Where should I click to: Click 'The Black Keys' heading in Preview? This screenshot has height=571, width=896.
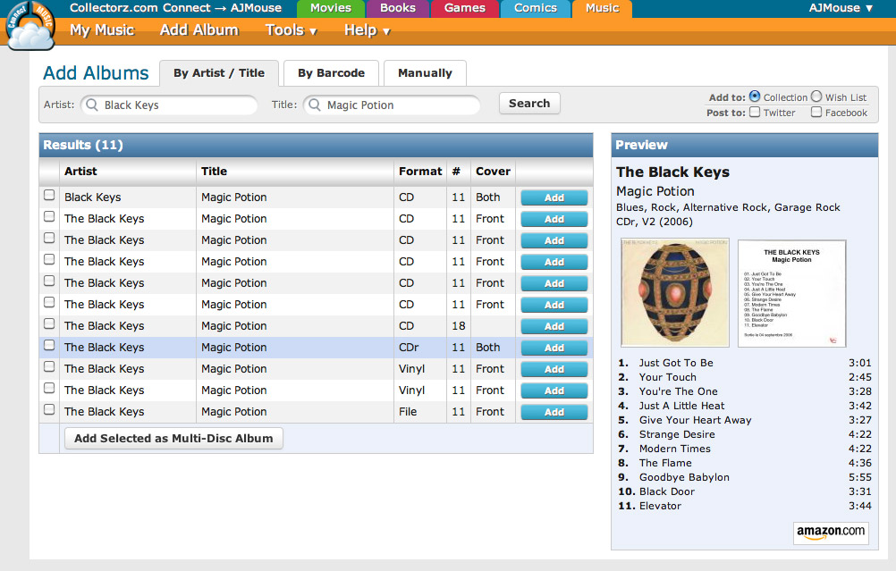coord(672,172)
